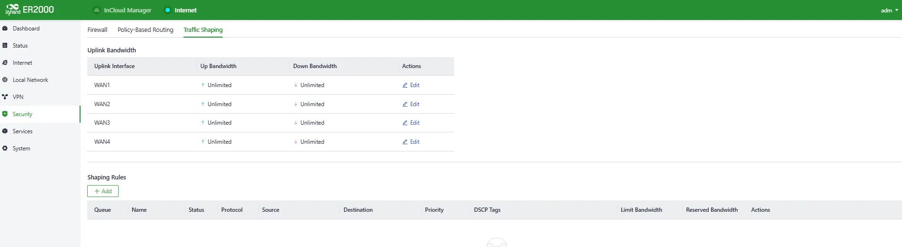
Task: Click the Security shield icon
Action: (5, 114)
